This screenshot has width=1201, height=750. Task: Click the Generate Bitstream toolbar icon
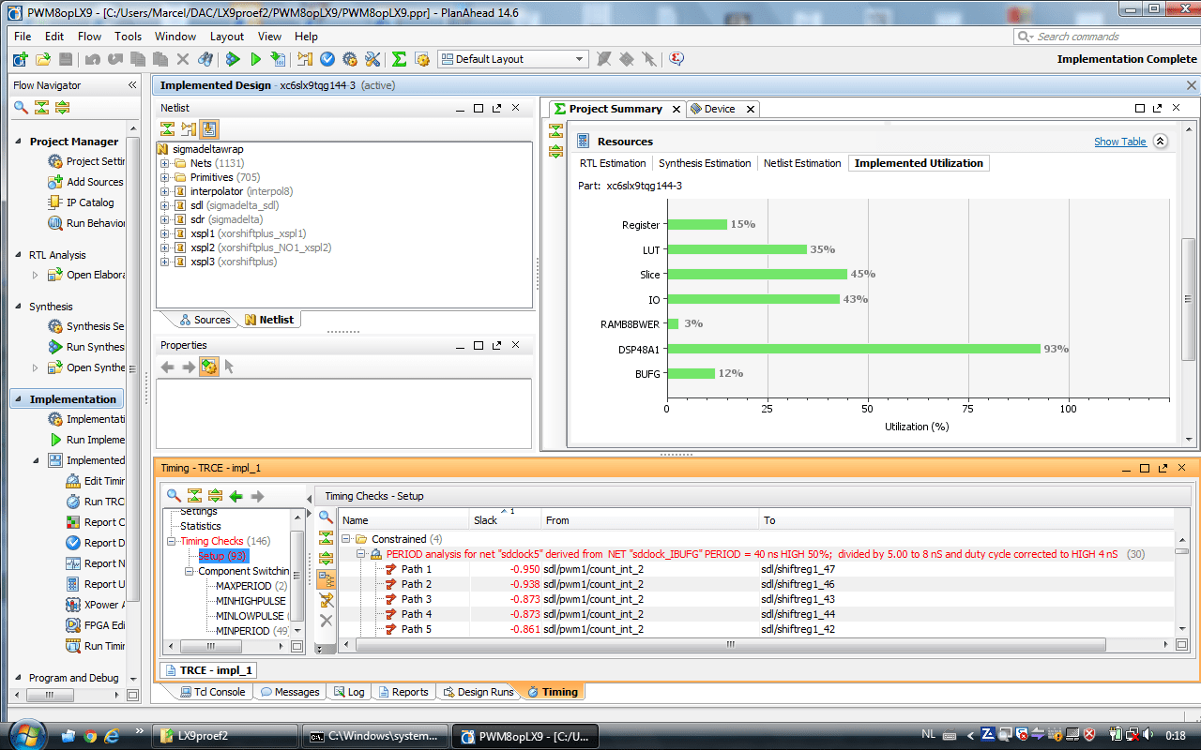[278, 59]
